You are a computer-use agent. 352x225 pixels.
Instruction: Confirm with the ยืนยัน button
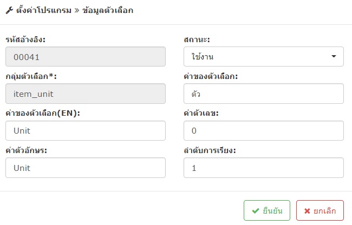tap(267, 210)
